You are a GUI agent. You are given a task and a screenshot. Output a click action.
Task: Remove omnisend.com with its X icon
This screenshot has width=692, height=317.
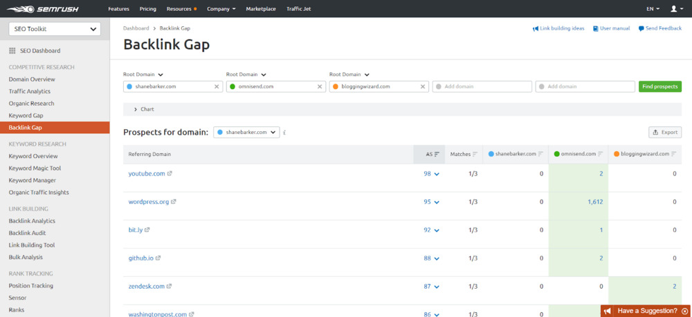320,87
